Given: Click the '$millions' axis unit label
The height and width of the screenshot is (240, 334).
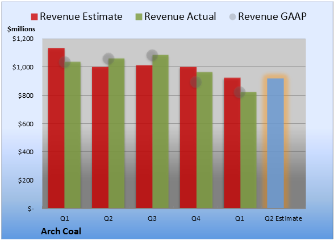Looking at the screenshot, I should (22, 29).
